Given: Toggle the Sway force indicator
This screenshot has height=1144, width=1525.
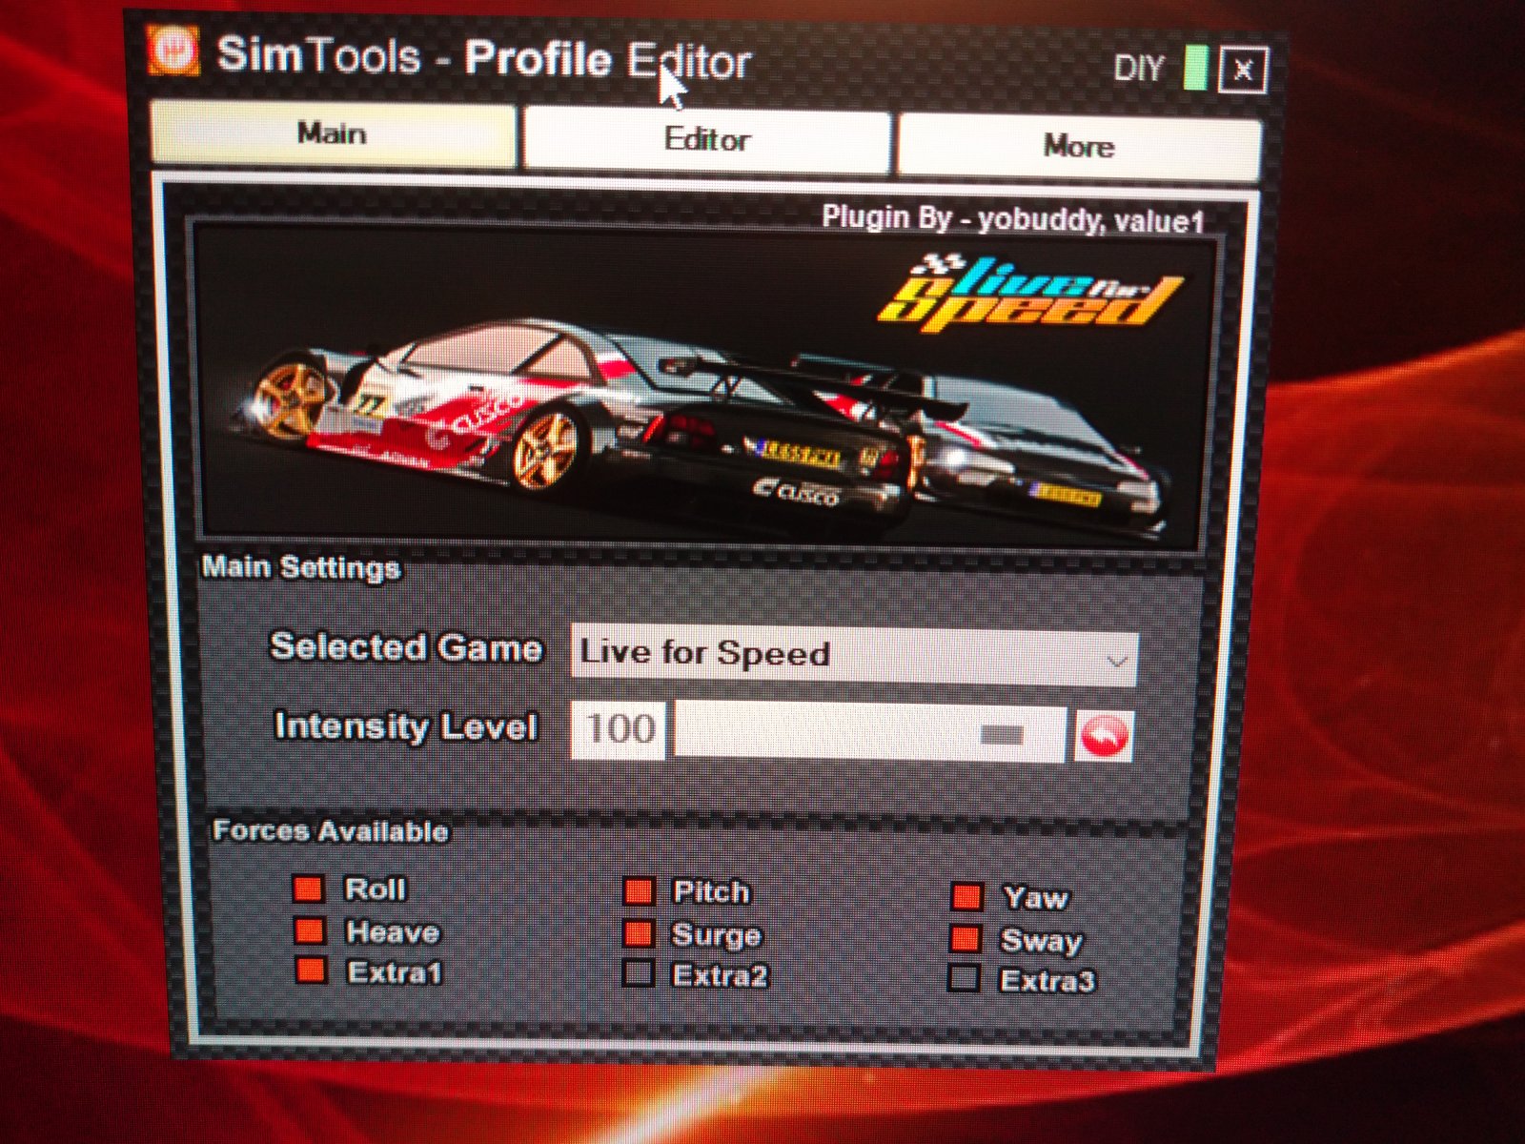Looking at the screenshot, I should 966,939.
